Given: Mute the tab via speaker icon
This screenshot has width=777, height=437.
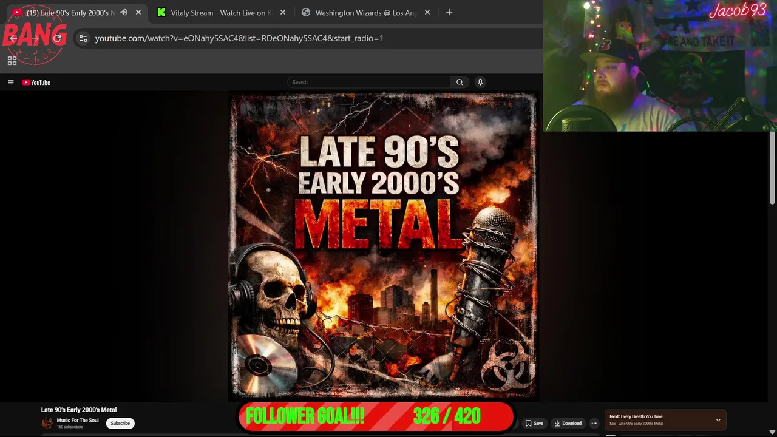Looking at the screenshot, I should (x=124, y=12).
